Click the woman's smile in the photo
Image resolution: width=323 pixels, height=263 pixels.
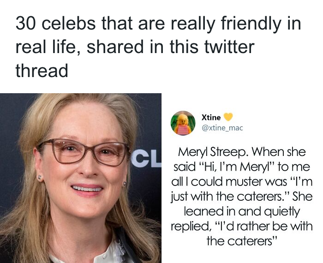tap(88, 188)
